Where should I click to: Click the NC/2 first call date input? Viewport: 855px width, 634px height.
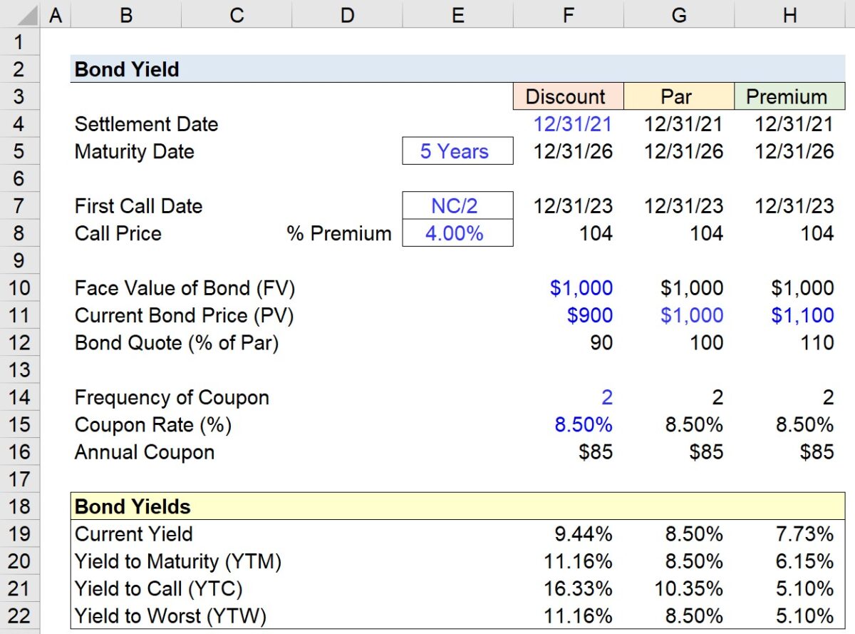[x=457, y=206]
